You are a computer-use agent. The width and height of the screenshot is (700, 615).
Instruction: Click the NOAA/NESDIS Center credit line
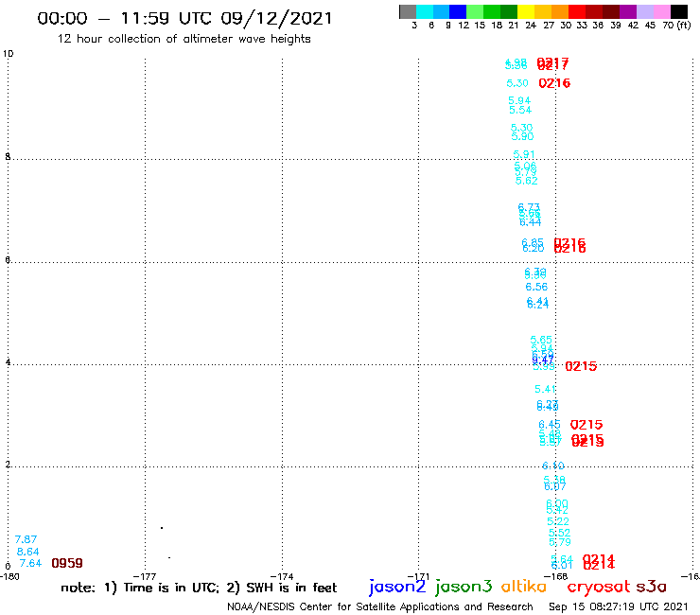[380, 607]
